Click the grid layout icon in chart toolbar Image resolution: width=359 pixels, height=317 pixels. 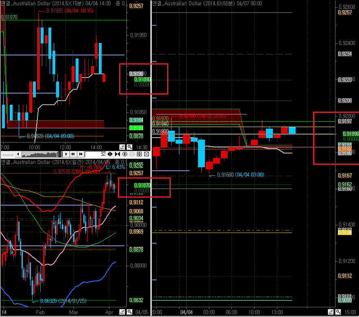(x=139, y=154)
